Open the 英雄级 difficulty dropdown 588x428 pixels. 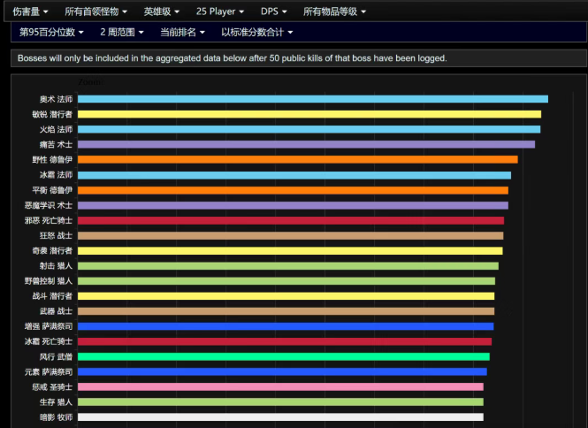[162, 11]
